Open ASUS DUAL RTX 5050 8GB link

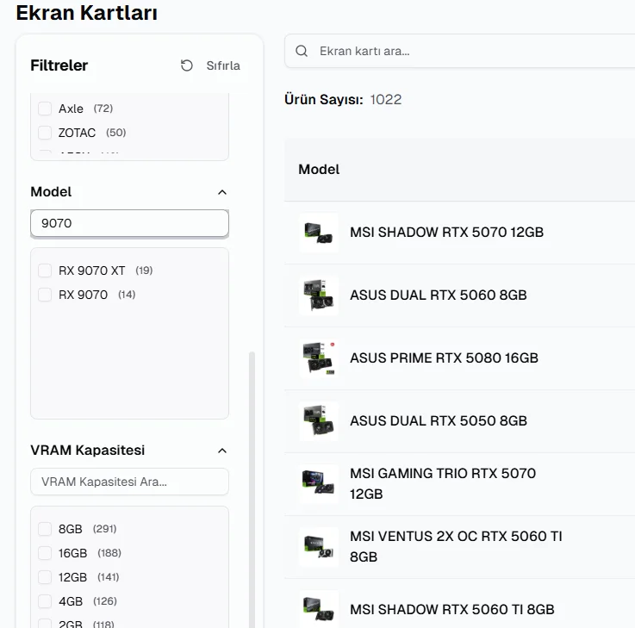tap(439, 421)
